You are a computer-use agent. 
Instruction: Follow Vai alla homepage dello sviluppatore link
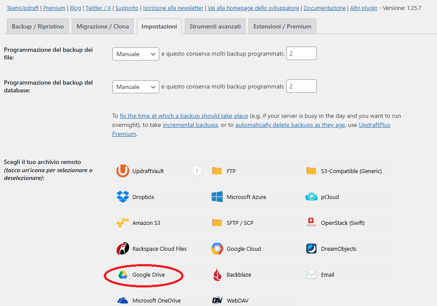254,8
